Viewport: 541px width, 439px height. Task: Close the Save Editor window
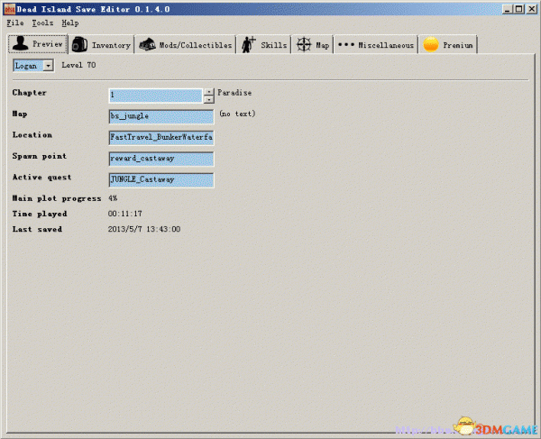(532, 9)
